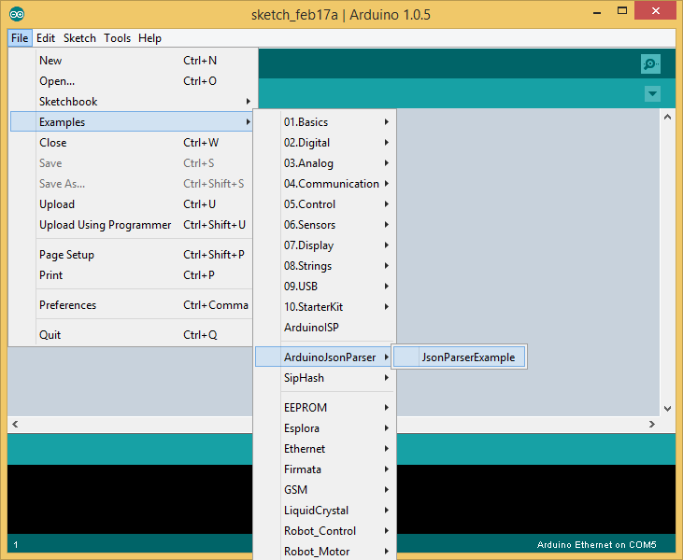Select the Examples menu entry
The height and width of the screenshot is (560, 683).
[131, 122]
